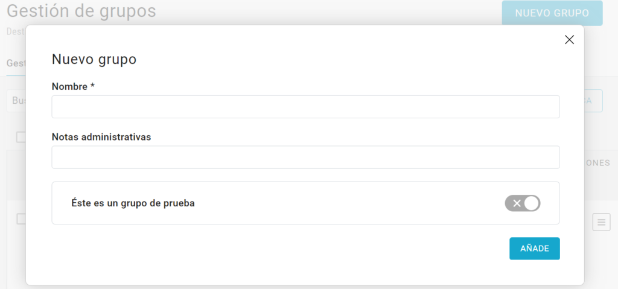618x289 pixels.
Task: Click the subtitle below the page heading
Action: 15,30
